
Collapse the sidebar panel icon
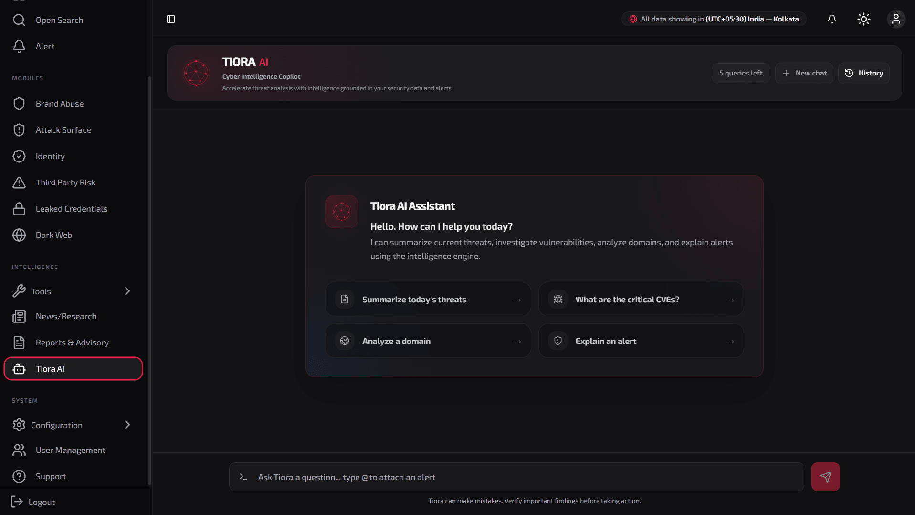171,19
